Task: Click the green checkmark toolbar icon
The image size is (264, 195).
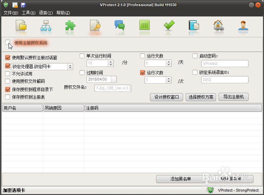Action: tap(169, 25)
